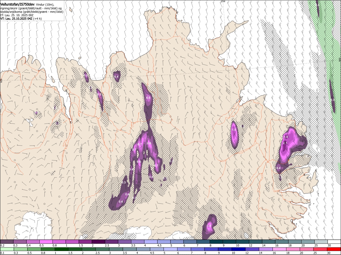This screenshot has width=341, height=255.
Task: Select the light grey 25–30 swatch in upper scale
Action: pos(321,241)
